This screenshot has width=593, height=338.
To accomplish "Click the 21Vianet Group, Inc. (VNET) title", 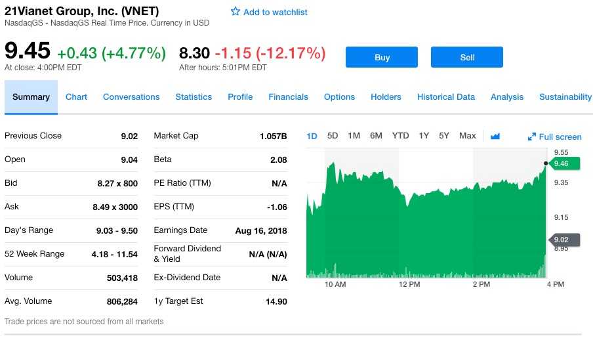I will pos(82,11).
